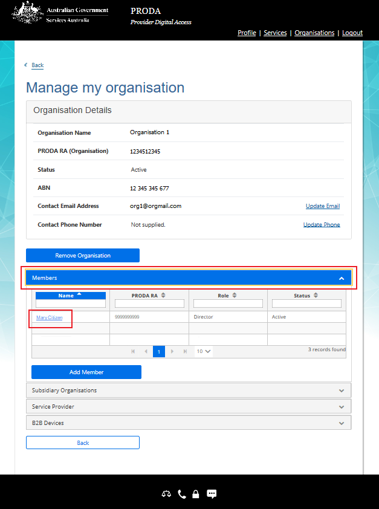Open the Organisations menu item

pyautogui.click(x=314, y=33)
